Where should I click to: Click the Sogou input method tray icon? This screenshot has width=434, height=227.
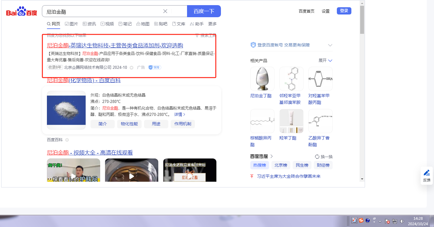[x=361, y=221]
